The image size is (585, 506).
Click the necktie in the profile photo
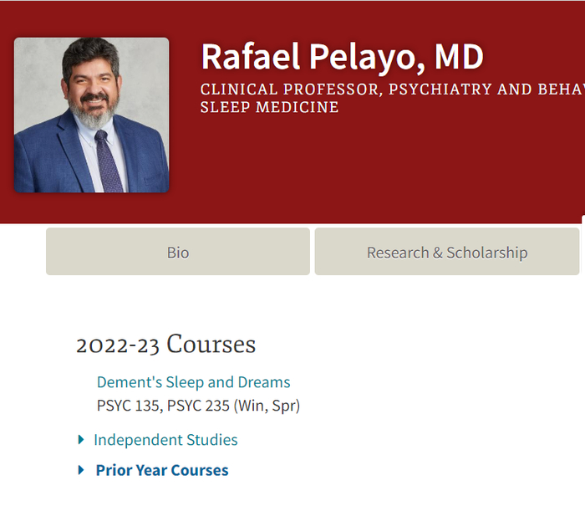(108, 161)
